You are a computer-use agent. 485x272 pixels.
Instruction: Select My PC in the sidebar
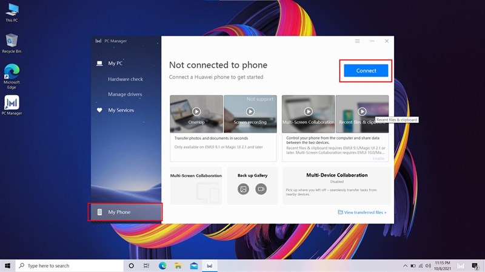click(115, 63)
